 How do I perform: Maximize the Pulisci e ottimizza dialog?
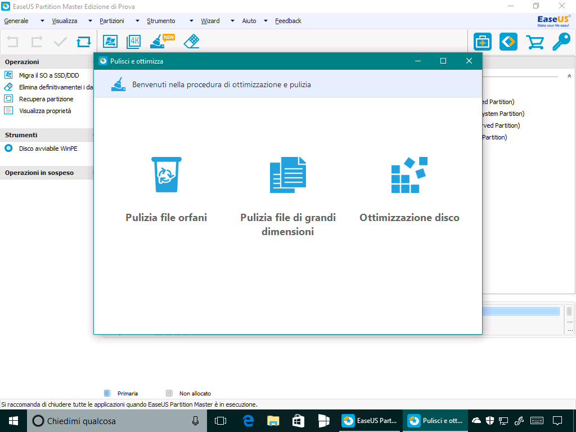pyautogui.click(x=443, y=61)
